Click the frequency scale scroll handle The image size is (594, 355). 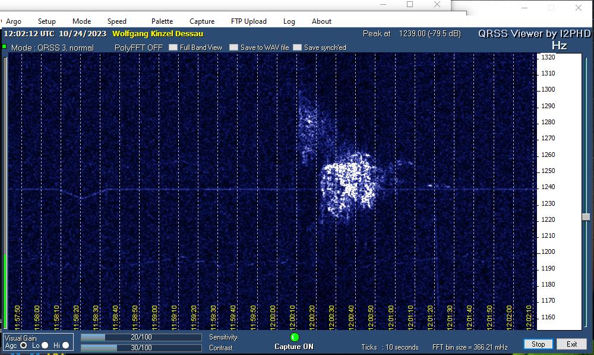coord(586,217)
